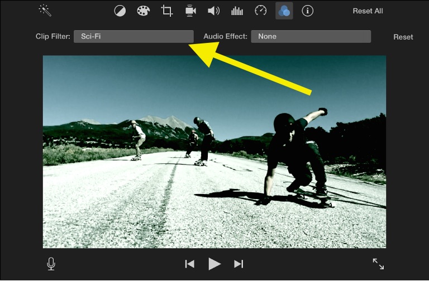The width and height of the screenshot is (429, 281).
Task: Click the Reset All button
Action: click(368, 11)
